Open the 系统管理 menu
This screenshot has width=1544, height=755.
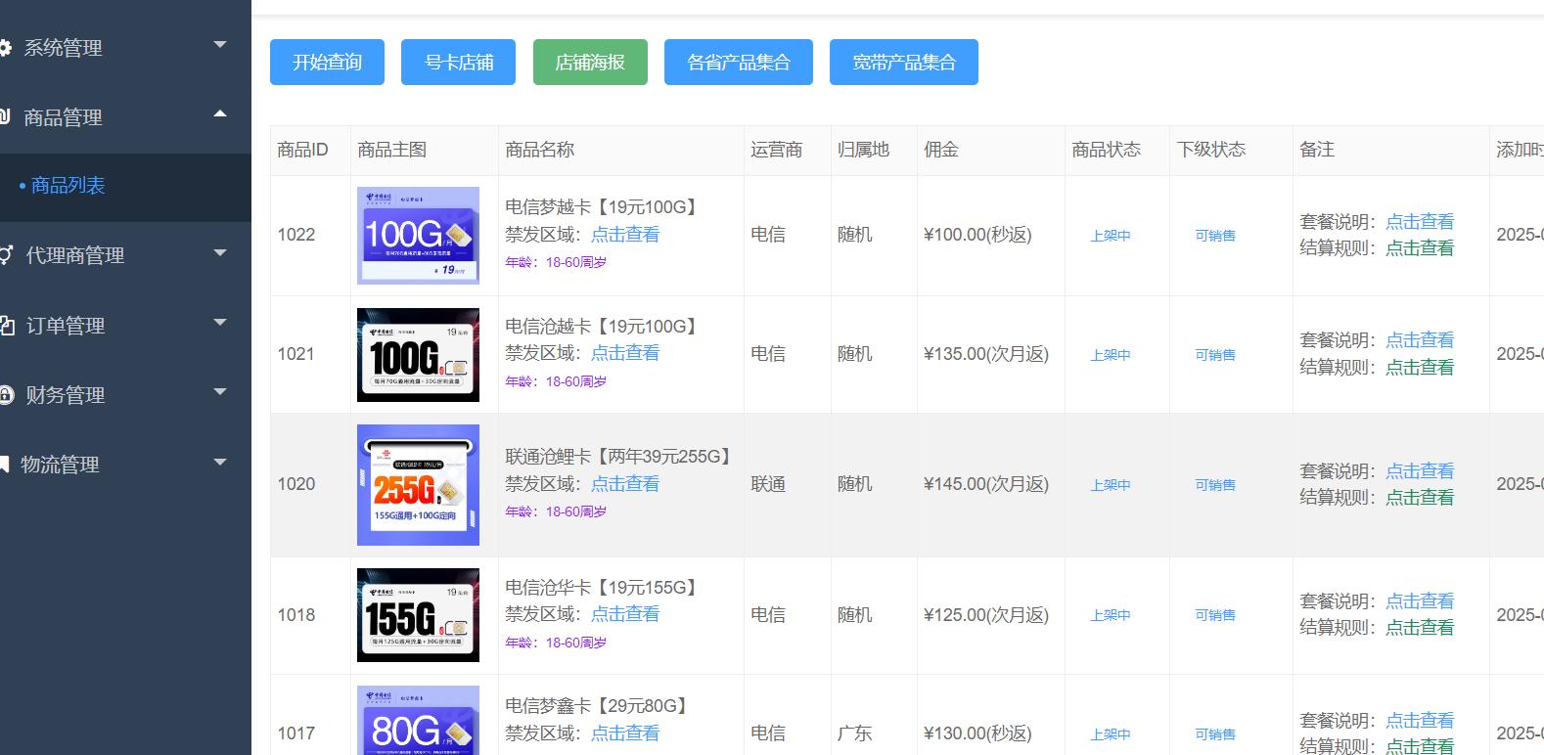tap(125, 48)
